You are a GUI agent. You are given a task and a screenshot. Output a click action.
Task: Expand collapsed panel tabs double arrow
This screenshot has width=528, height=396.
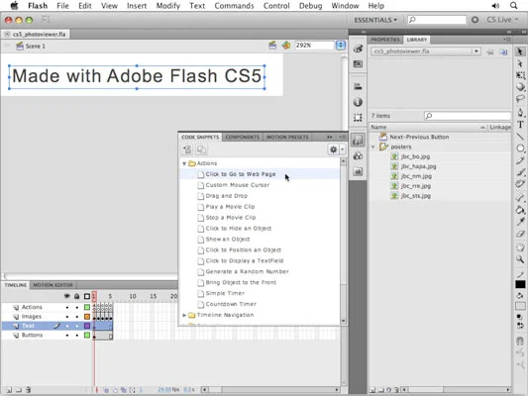pos(329,137)
